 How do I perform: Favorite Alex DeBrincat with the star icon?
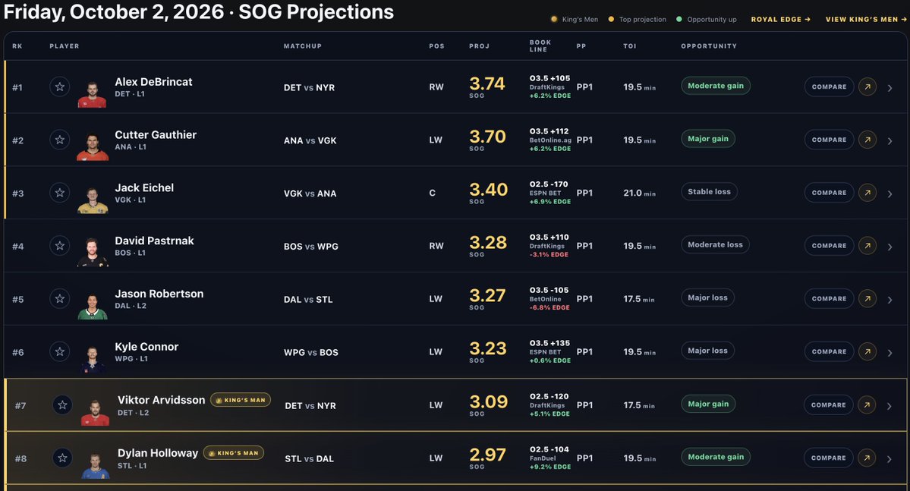click(60, 87)
